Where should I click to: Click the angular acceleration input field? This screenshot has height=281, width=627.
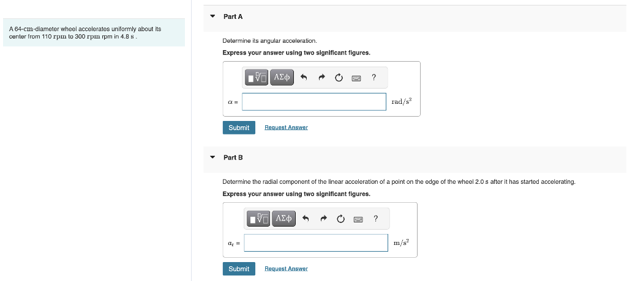click(x=314, y=102)
